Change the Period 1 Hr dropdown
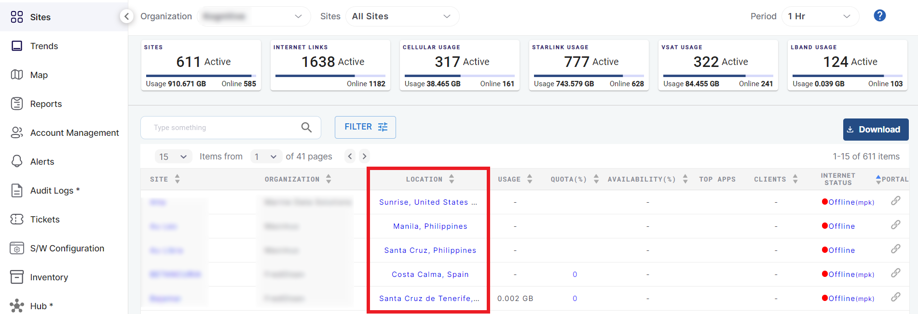This screenshot has height=314, width=918. 820,16
